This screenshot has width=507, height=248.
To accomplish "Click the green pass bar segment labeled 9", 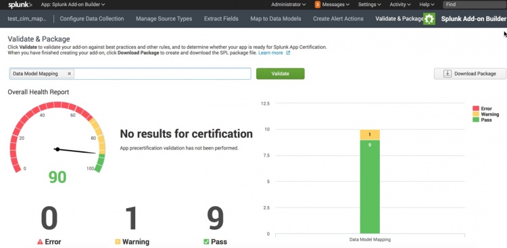I will coord(370,187).
